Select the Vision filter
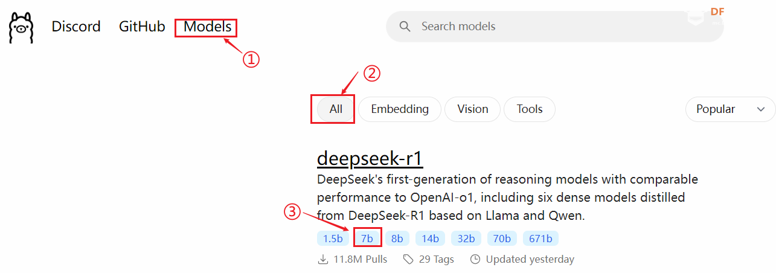776x273 pixels. tap(472, 109)
